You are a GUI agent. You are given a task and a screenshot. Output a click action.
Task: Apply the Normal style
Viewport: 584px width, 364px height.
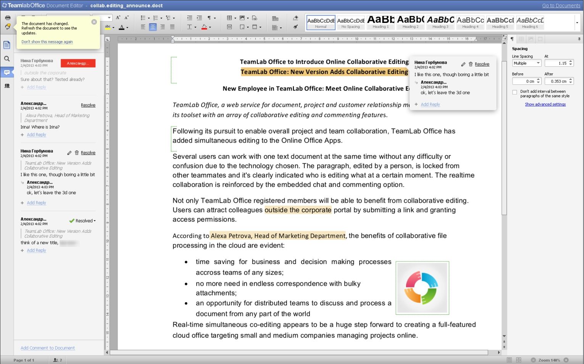321,23
